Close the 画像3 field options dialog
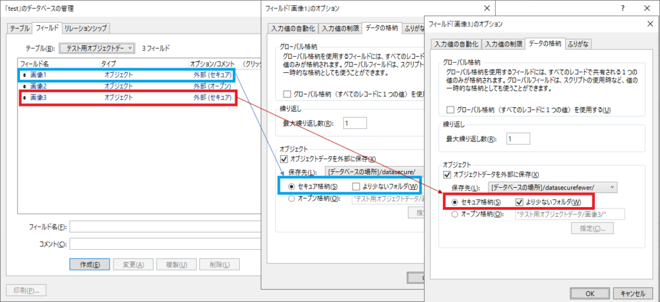The width and height of the screenshot is (660, 302). coord(650,24)
